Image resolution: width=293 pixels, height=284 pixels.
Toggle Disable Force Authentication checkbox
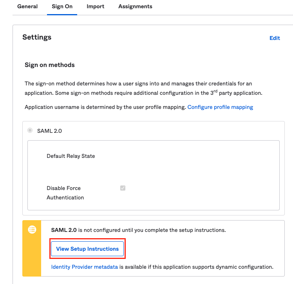123,188
